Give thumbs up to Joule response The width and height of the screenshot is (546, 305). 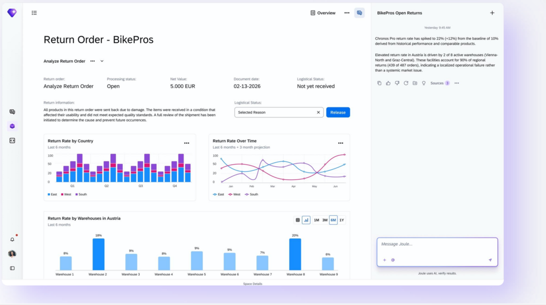pos(388,83)
